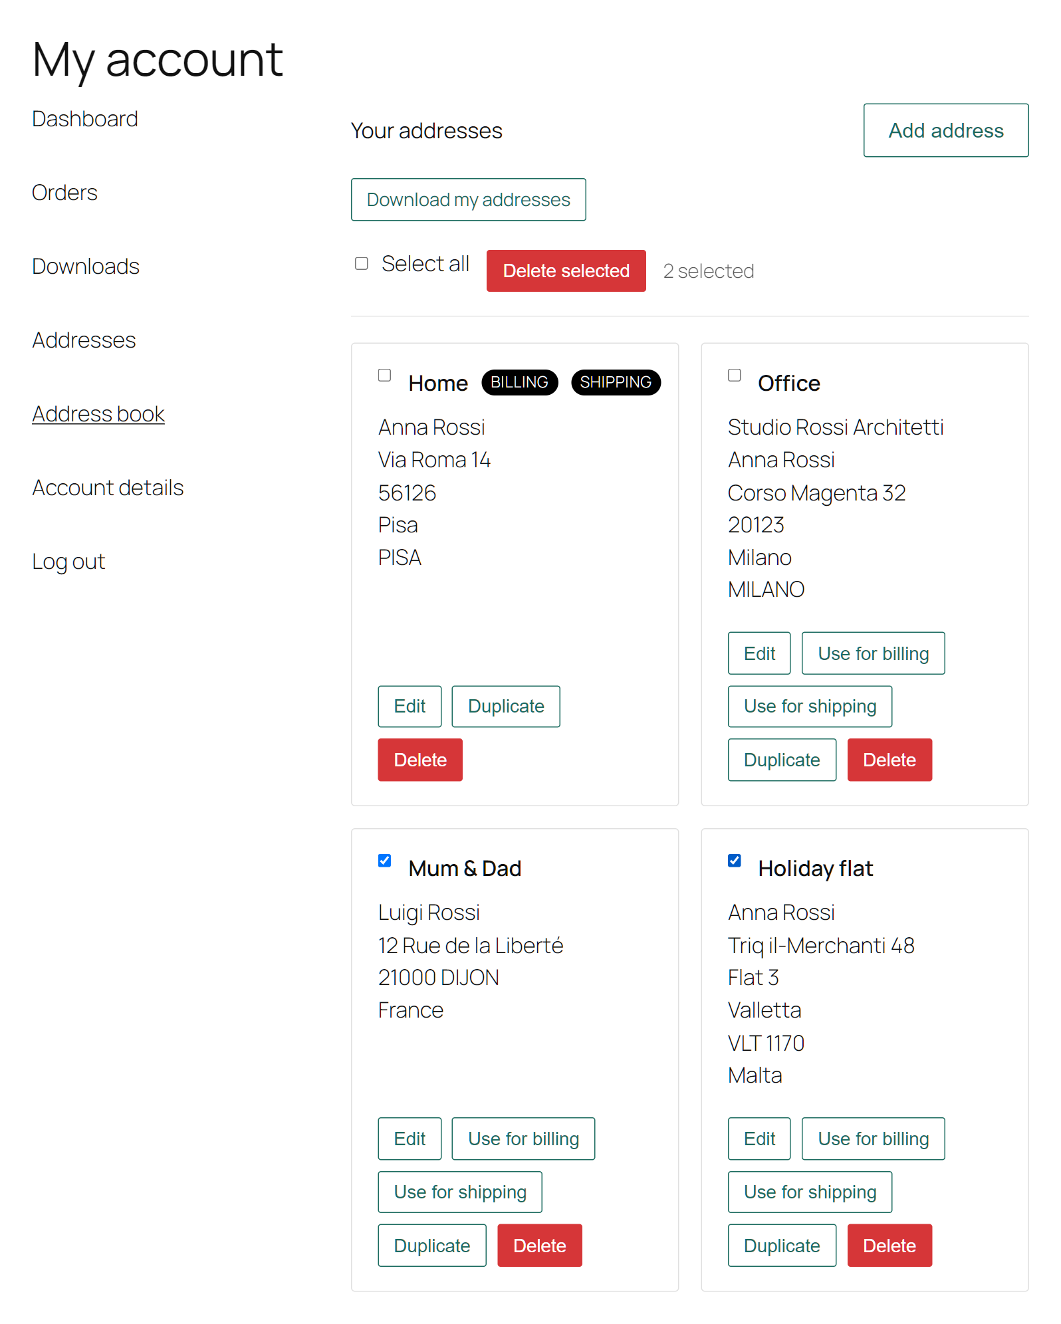
Task: Click '20123' postcode in Office card
Action: pos(756,525)
